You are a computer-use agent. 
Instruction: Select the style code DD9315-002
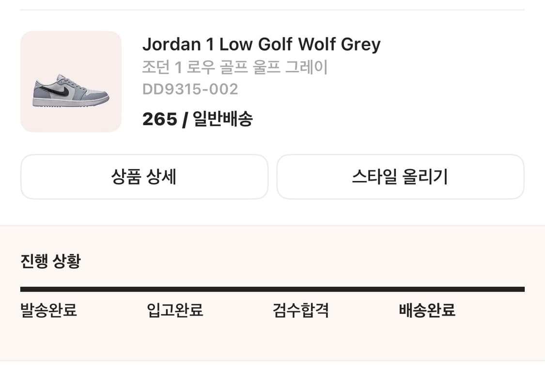point(189,89)
